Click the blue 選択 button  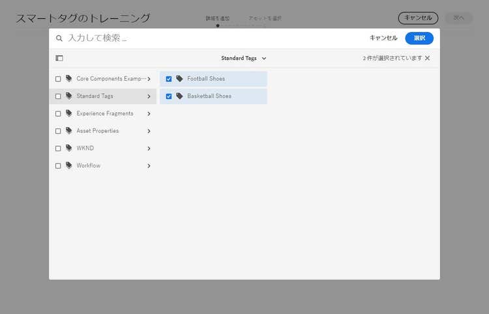pos(419,38)
